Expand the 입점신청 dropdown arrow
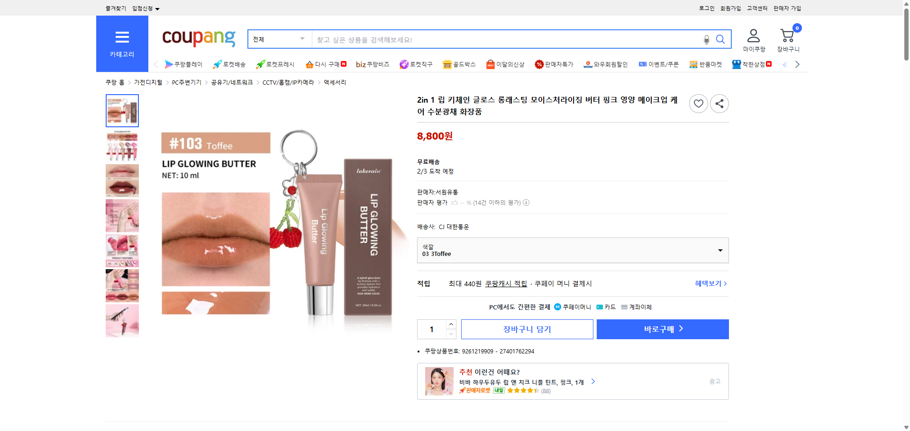This screenshot has height=431, width=910. pyautogui.click(x=158, y=8)
